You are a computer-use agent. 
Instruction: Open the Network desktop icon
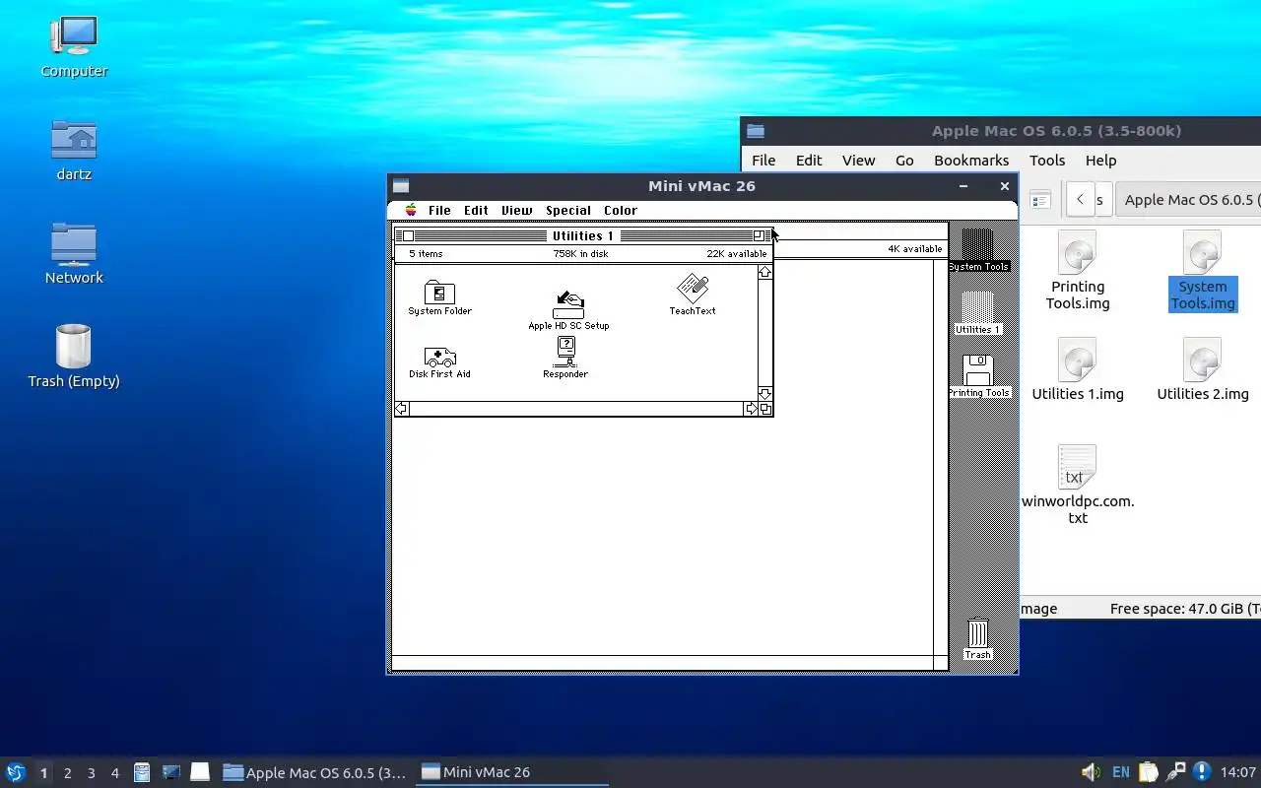pyautogui.click(x=74, y=253)
